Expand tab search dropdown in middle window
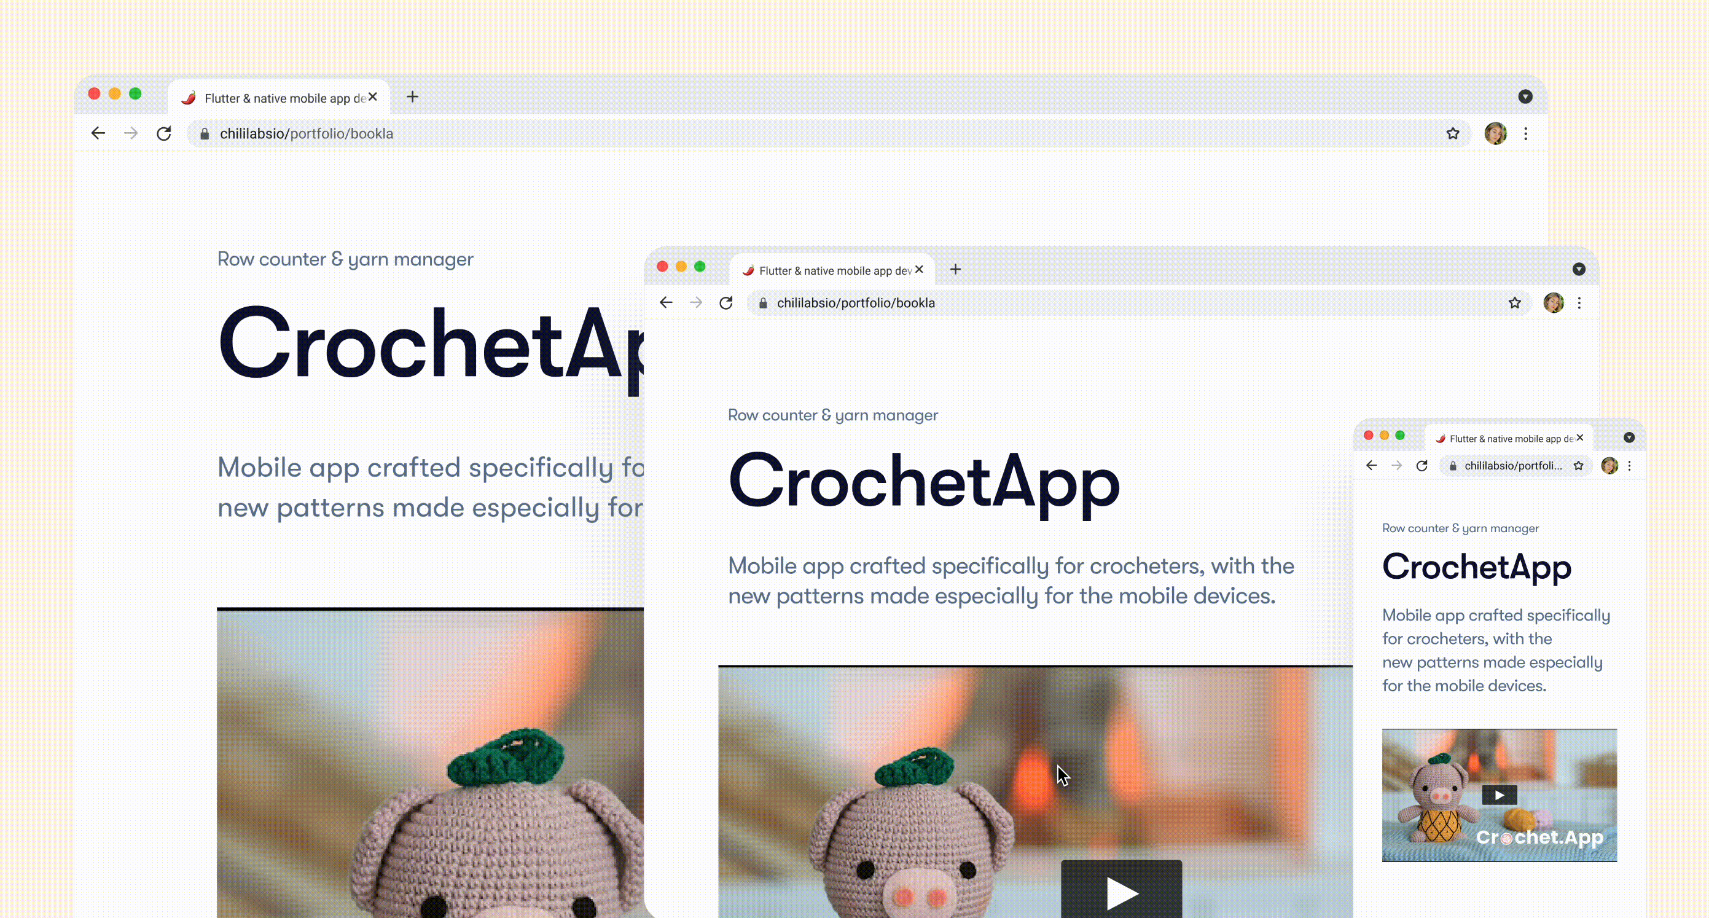 tap(1579, 269)
